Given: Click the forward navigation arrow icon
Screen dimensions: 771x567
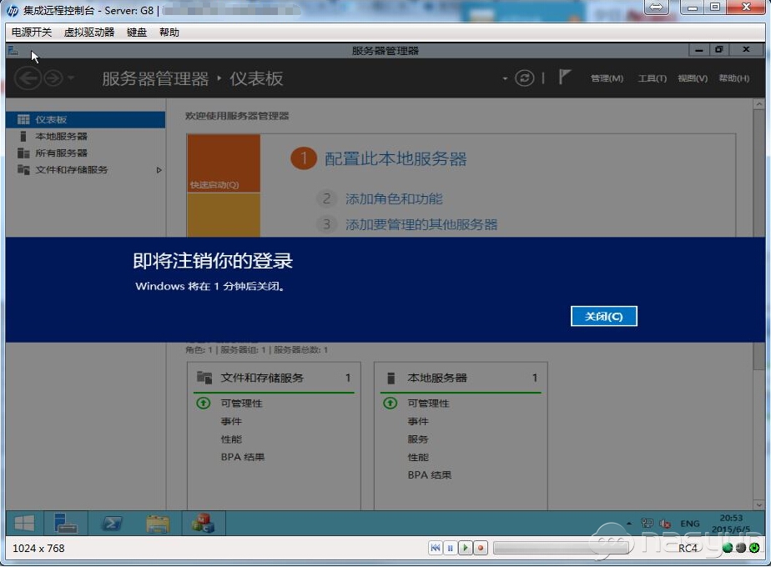Looking at the screenshot, I should tap(53, 78).
